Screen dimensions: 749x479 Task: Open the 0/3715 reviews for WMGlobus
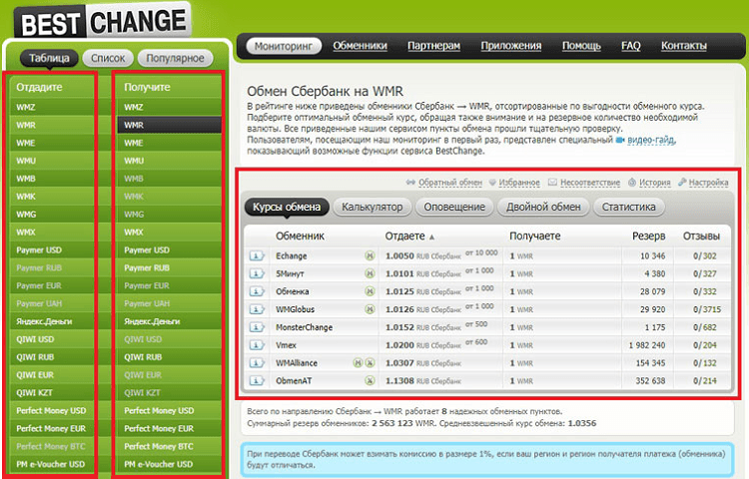click(x=707, y=309)
